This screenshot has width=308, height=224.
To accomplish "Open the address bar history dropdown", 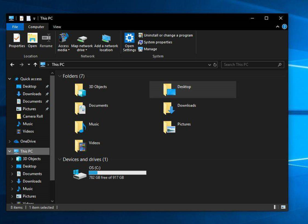I will point(210,65).
